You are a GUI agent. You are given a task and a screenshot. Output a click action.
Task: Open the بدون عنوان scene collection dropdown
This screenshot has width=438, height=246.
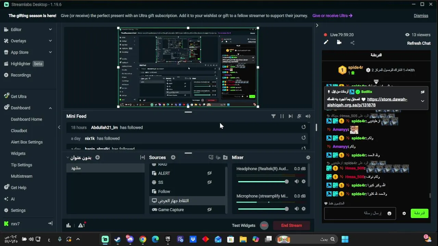click(79, 158)
